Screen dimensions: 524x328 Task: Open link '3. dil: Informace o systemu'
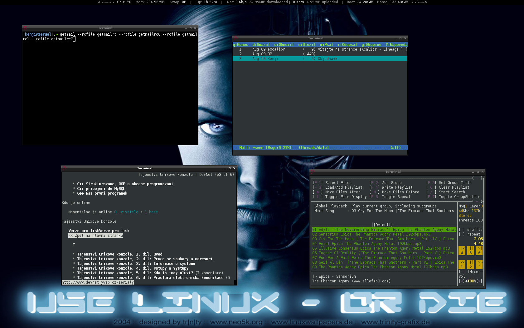136,264
